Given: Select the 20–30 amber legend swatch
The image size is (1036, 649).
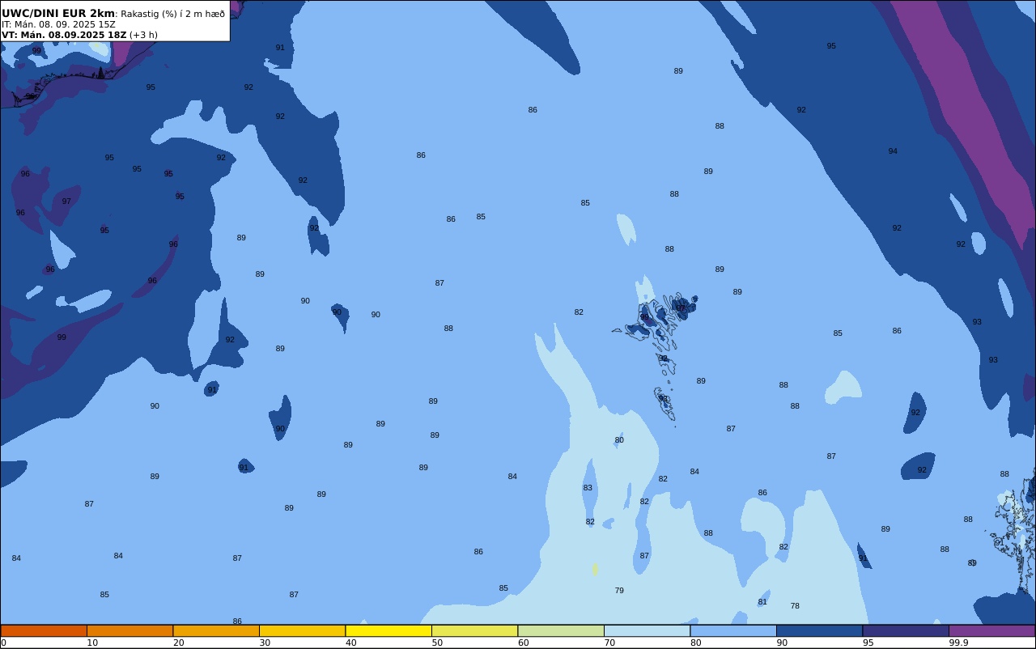Looking at the screenshot, I should pos(216,630).
